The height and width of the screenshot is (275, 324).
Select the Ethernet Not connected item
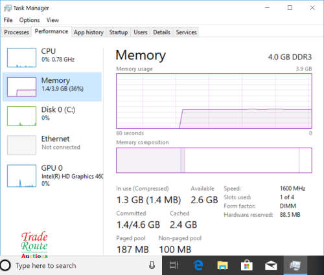[x=52, y=145]
